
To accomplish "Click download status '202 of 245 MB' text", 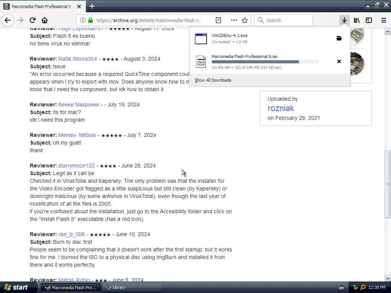I will [x=247, y=67].
